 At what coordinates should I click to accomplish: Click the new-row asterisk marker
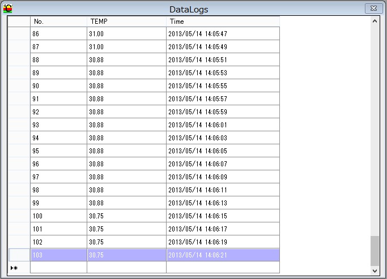15,268
